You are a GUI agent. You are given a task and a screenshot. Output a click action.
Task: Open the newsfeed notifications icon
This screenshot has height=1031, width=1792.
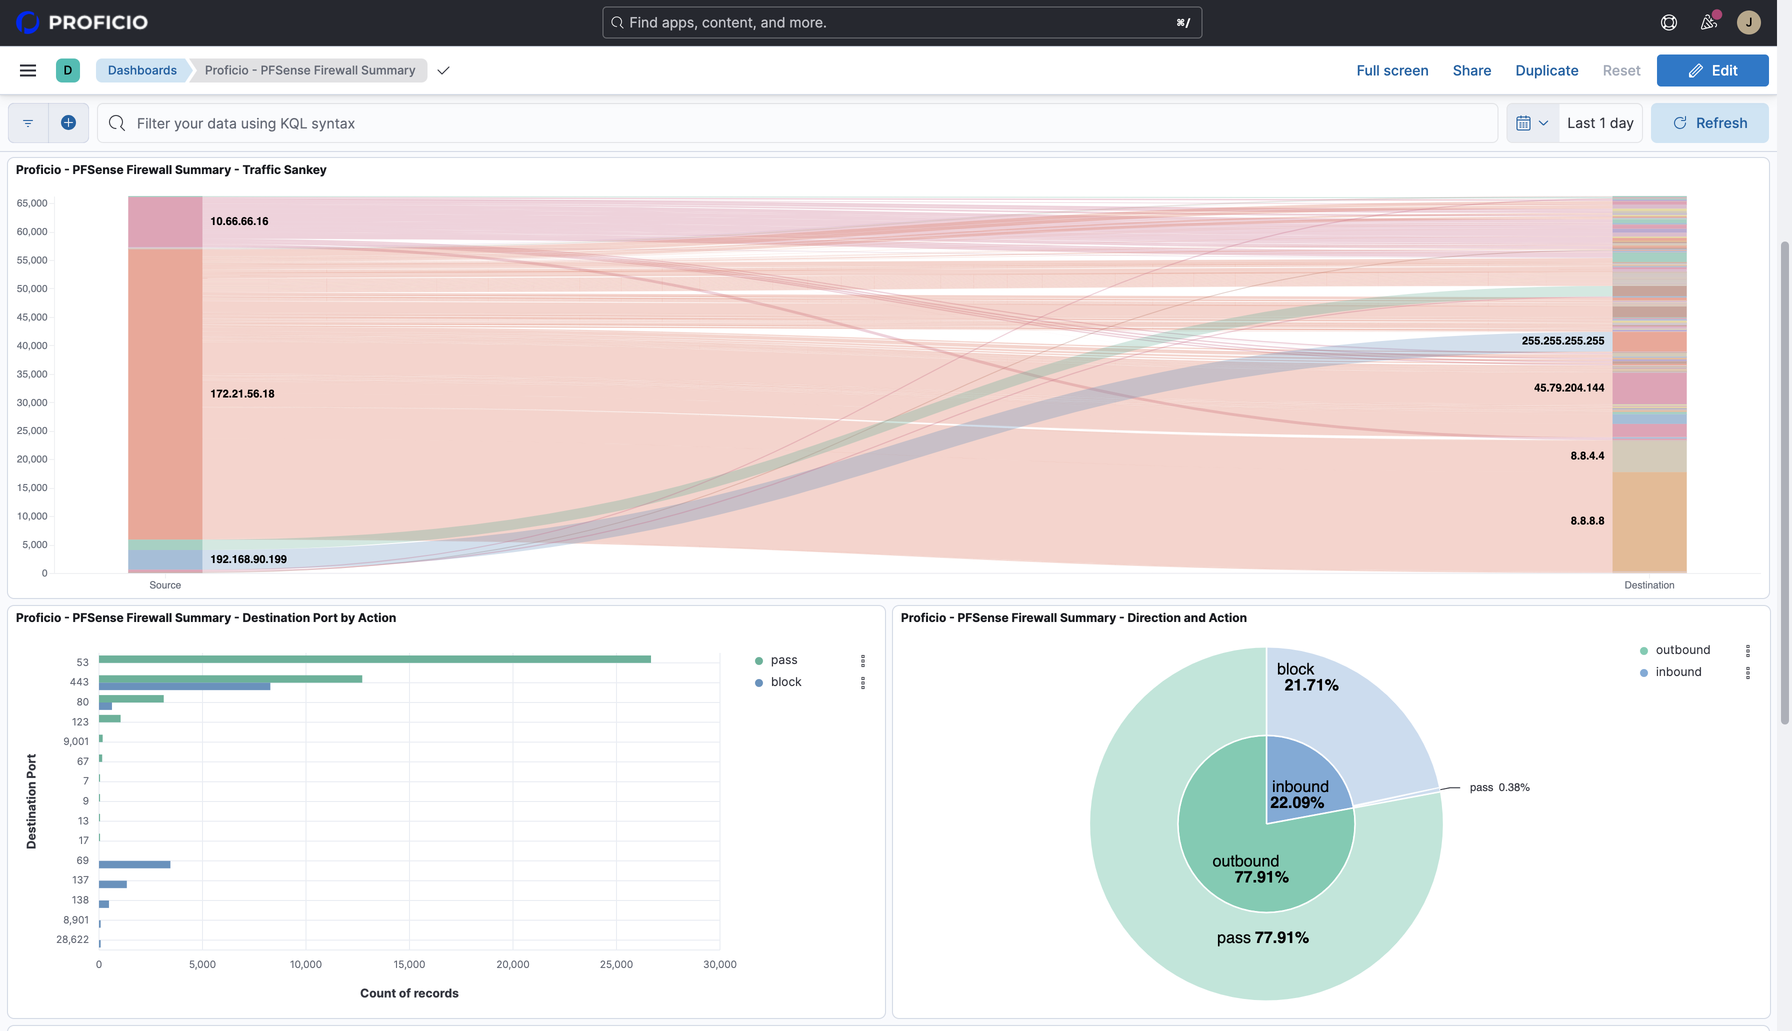coord(1708,22)
